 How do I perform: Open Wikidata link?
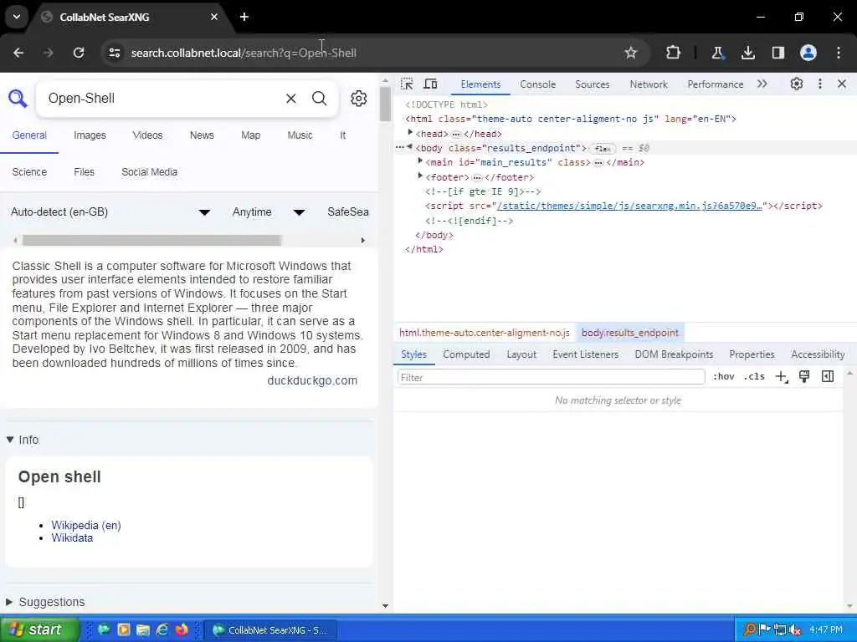pyautogui.click(x=72, y=538)
